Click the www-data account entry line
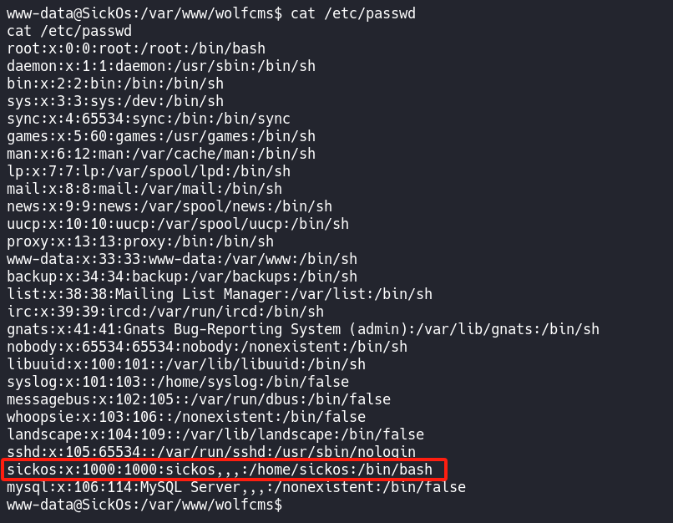The width and height of the screenshot is (673, 523). [x=182, y=259]
